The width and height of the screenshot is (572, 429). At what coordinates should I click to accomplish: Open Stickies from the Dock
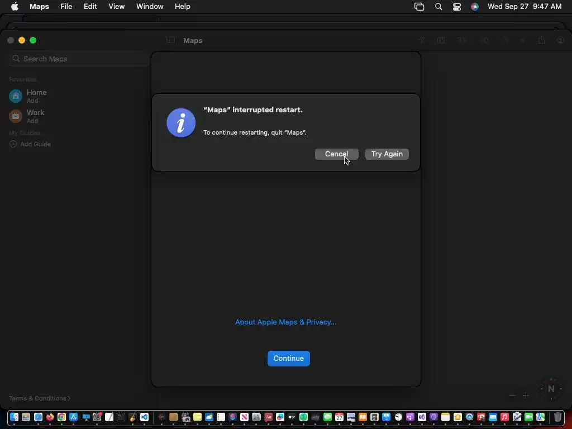click(197, 417)
